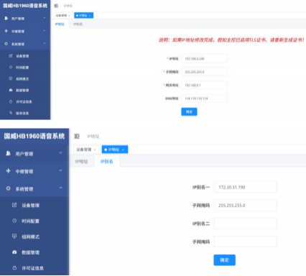Focus 网关地址 field showing 192.168.0.1
The height and width of the screenshot is (276, 306).
pyautogui.click(x=204, y=85)
